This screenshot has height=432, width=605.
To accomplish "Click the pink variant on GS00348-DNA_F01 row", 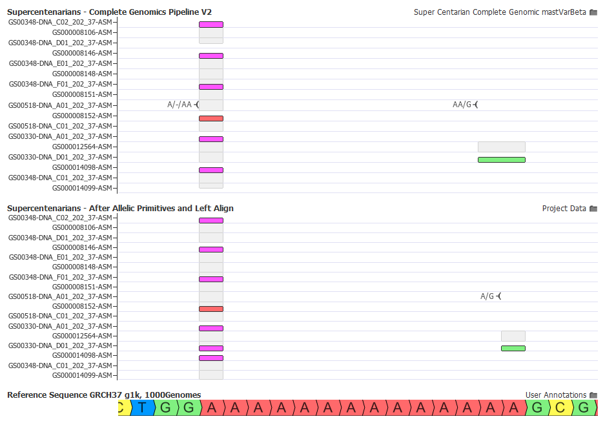I will tap(210, 86).
